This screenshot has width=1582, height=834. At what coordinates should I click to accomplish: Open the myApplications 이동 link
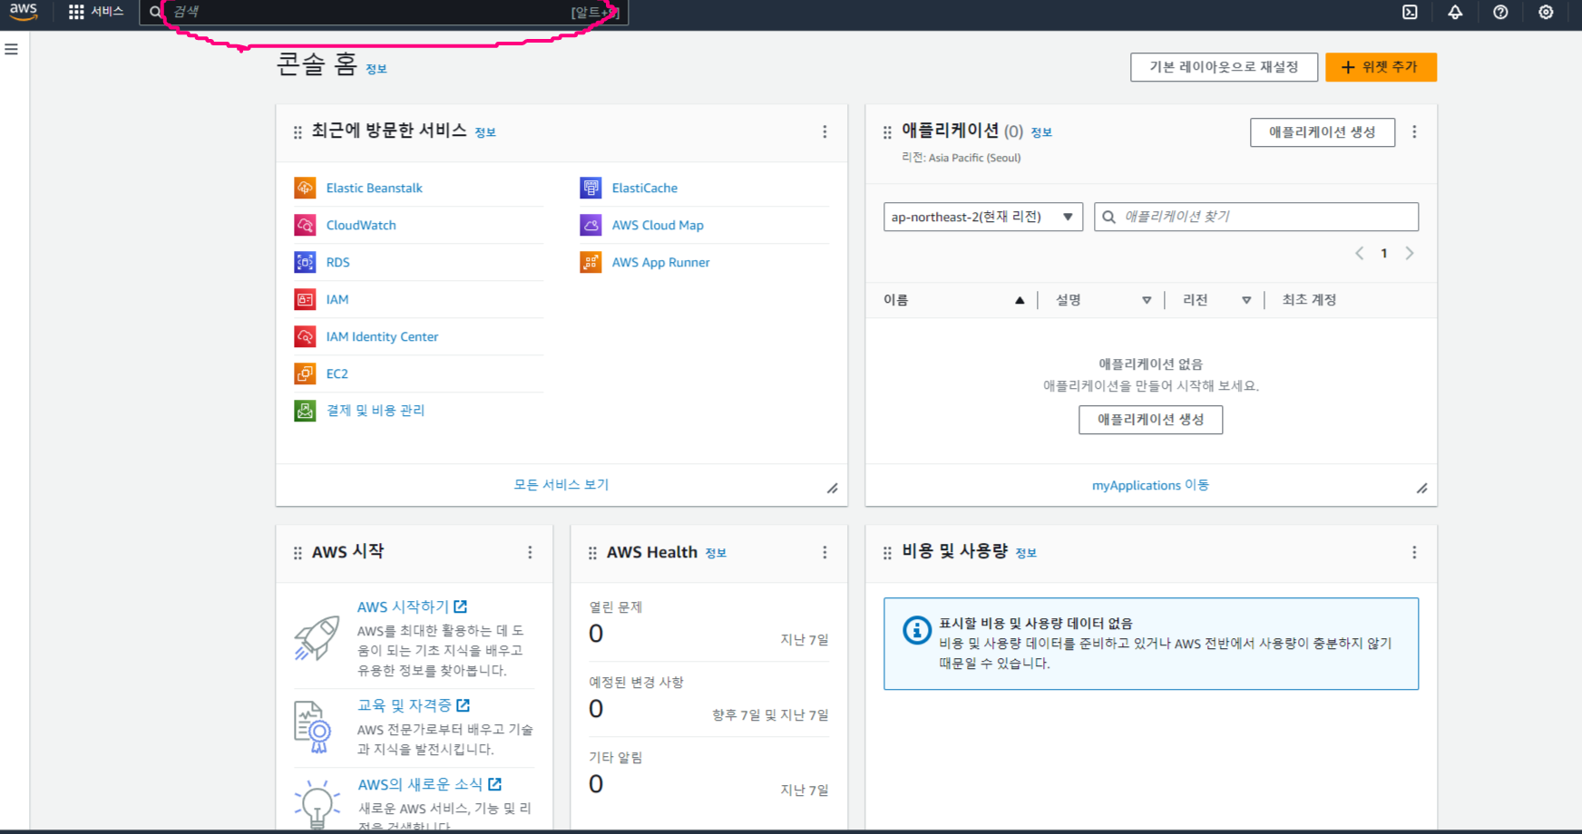click(1150, 485)
